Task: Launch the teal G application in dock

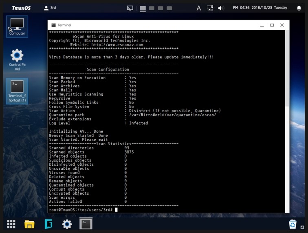Action: [x=48, y=224]
